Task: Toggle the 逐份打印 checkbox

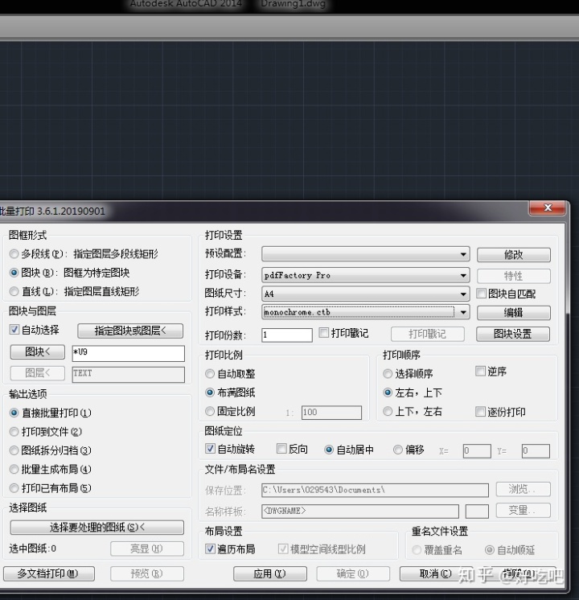Action: tap(480, 412)
